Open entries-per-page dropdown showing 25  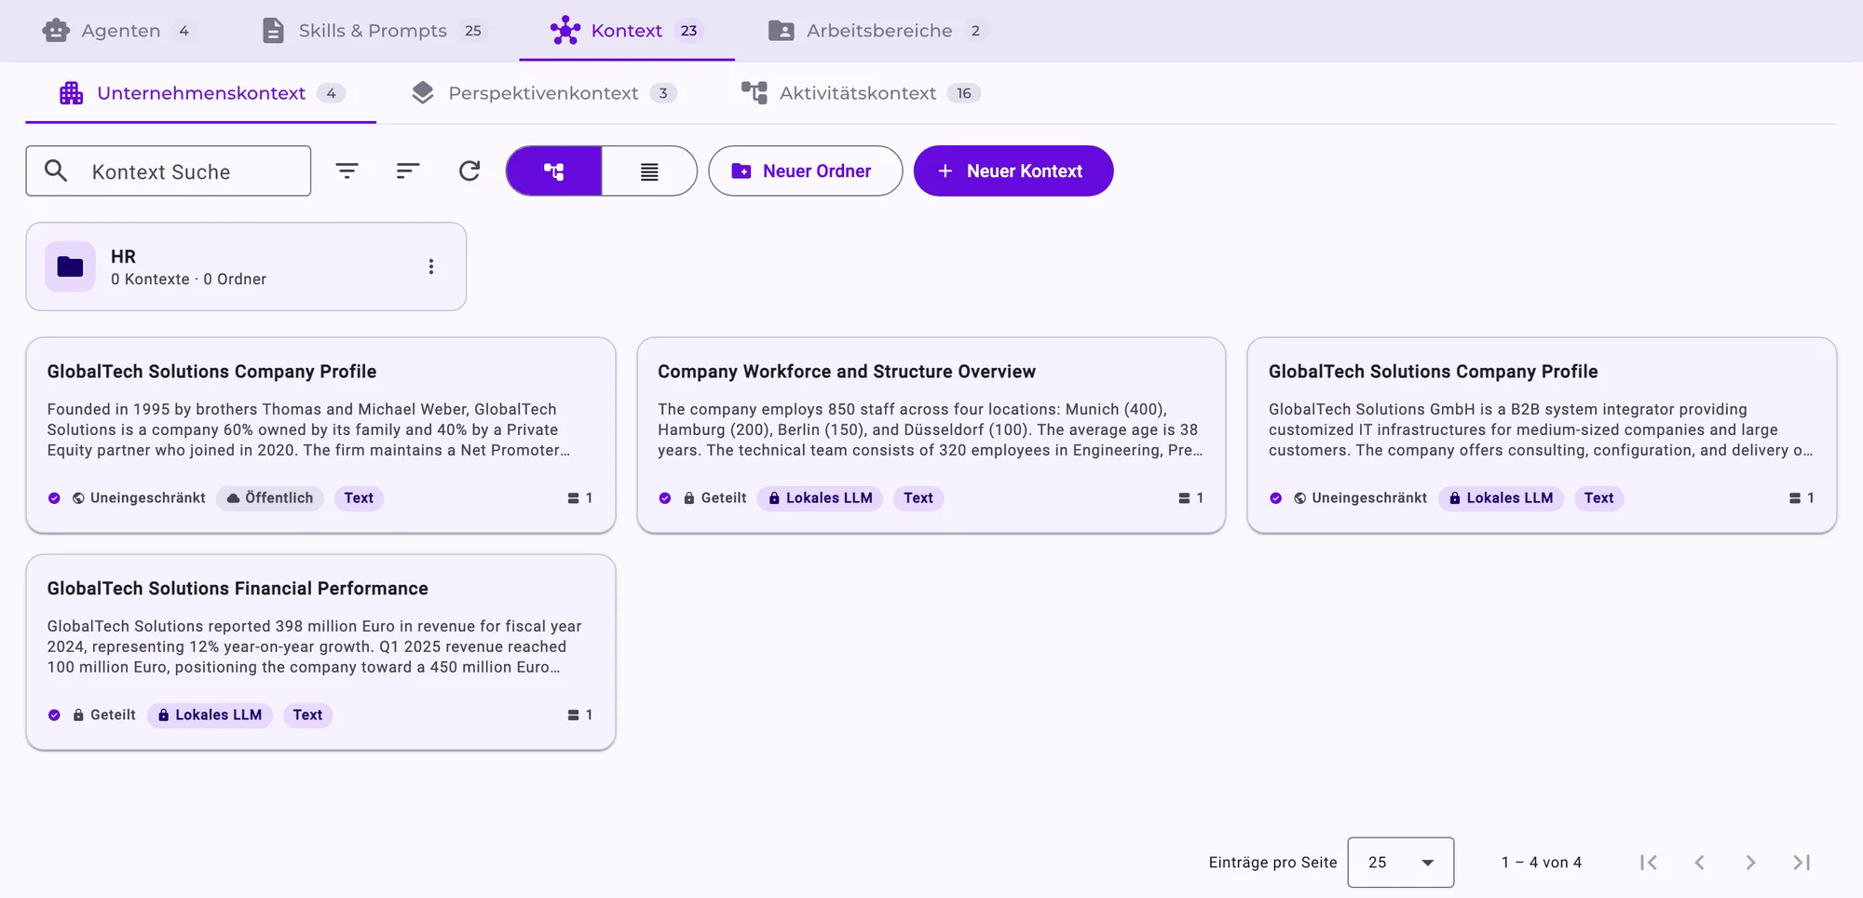click(x=1400, y=863)
